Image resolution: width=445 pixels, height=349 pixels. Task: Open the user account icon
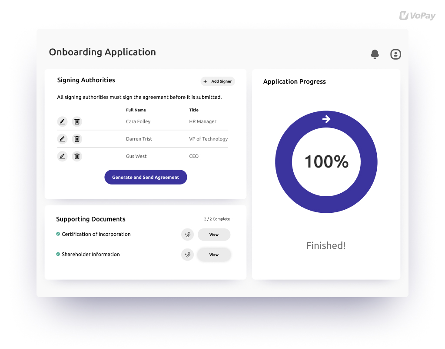[x=395, y=54]
